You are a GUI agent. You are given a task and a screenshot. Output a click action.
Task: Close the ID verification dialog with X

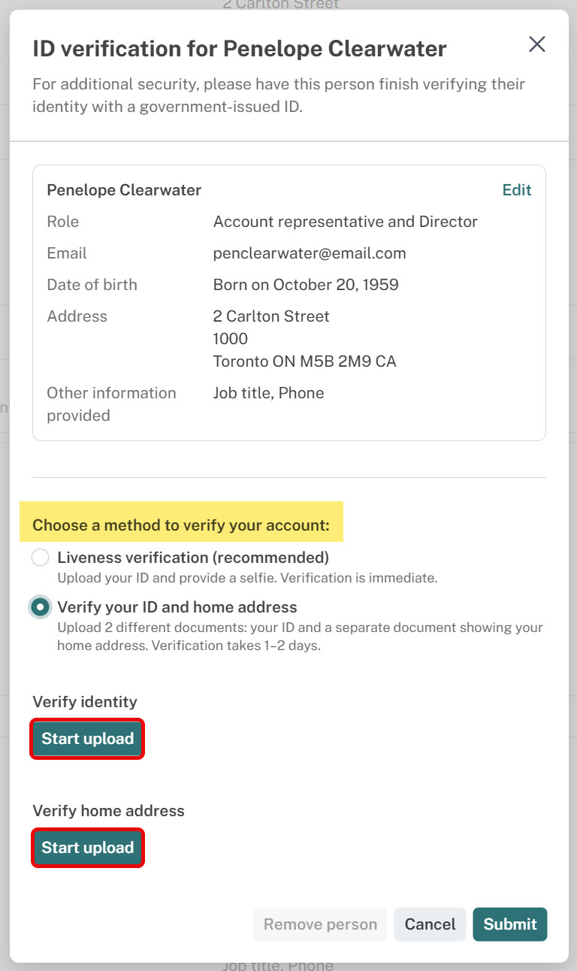[x=536, y=44]
